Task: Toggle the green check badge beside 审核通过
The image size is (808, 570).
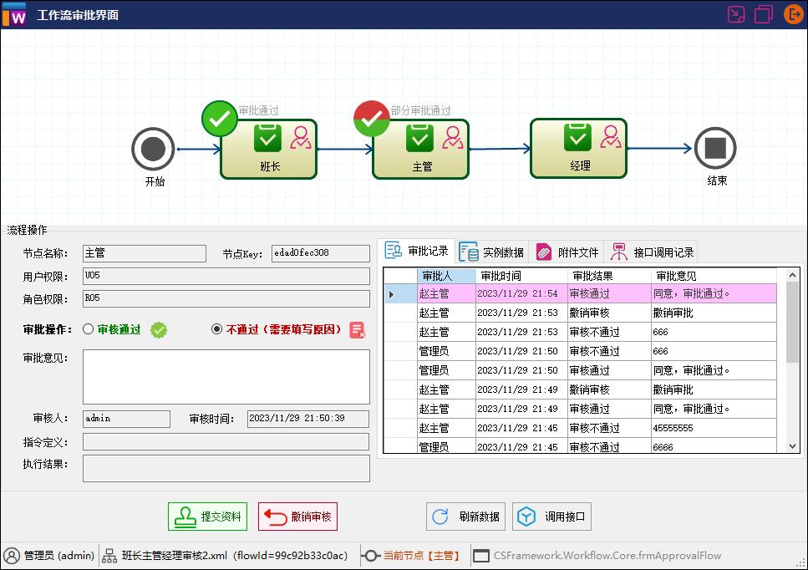Action: (x=158, y=328)
